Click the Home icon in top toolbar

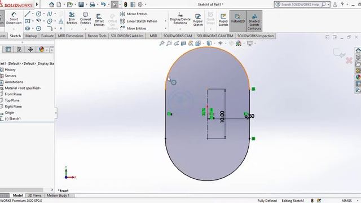51,5
